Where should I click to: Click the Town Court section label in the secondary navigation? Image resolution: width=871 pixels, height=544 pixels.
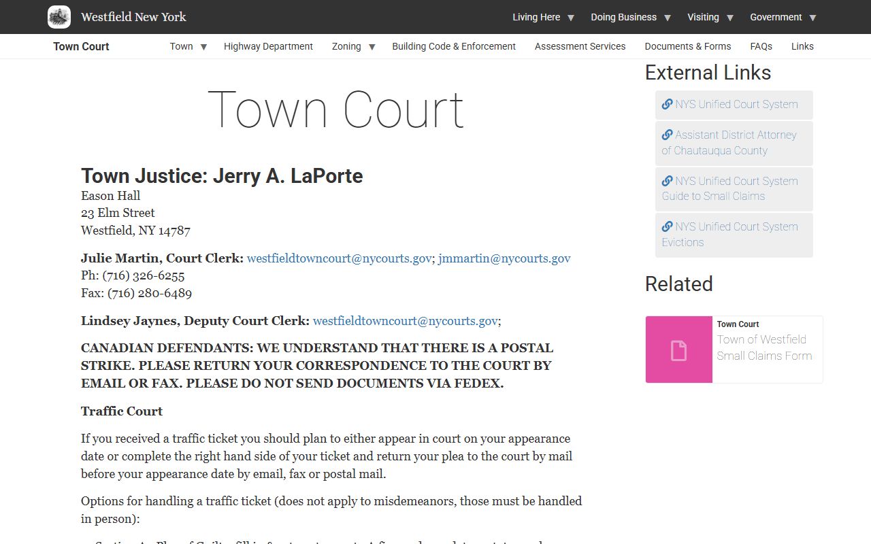[81, 46]
